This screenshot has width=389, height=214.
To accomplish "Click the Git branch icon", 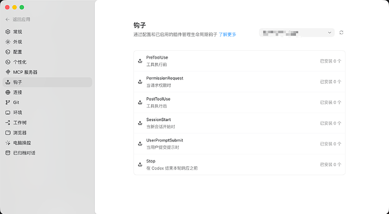I will [8, 102].
